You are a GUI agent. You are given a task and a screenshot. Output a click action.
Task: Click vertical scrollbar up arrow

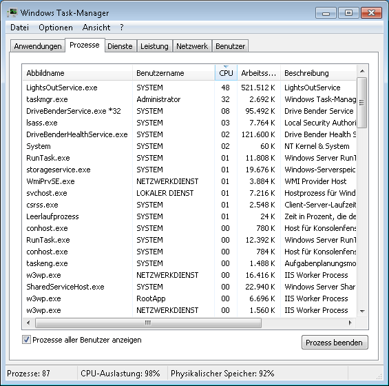click(x=362, y=71)
